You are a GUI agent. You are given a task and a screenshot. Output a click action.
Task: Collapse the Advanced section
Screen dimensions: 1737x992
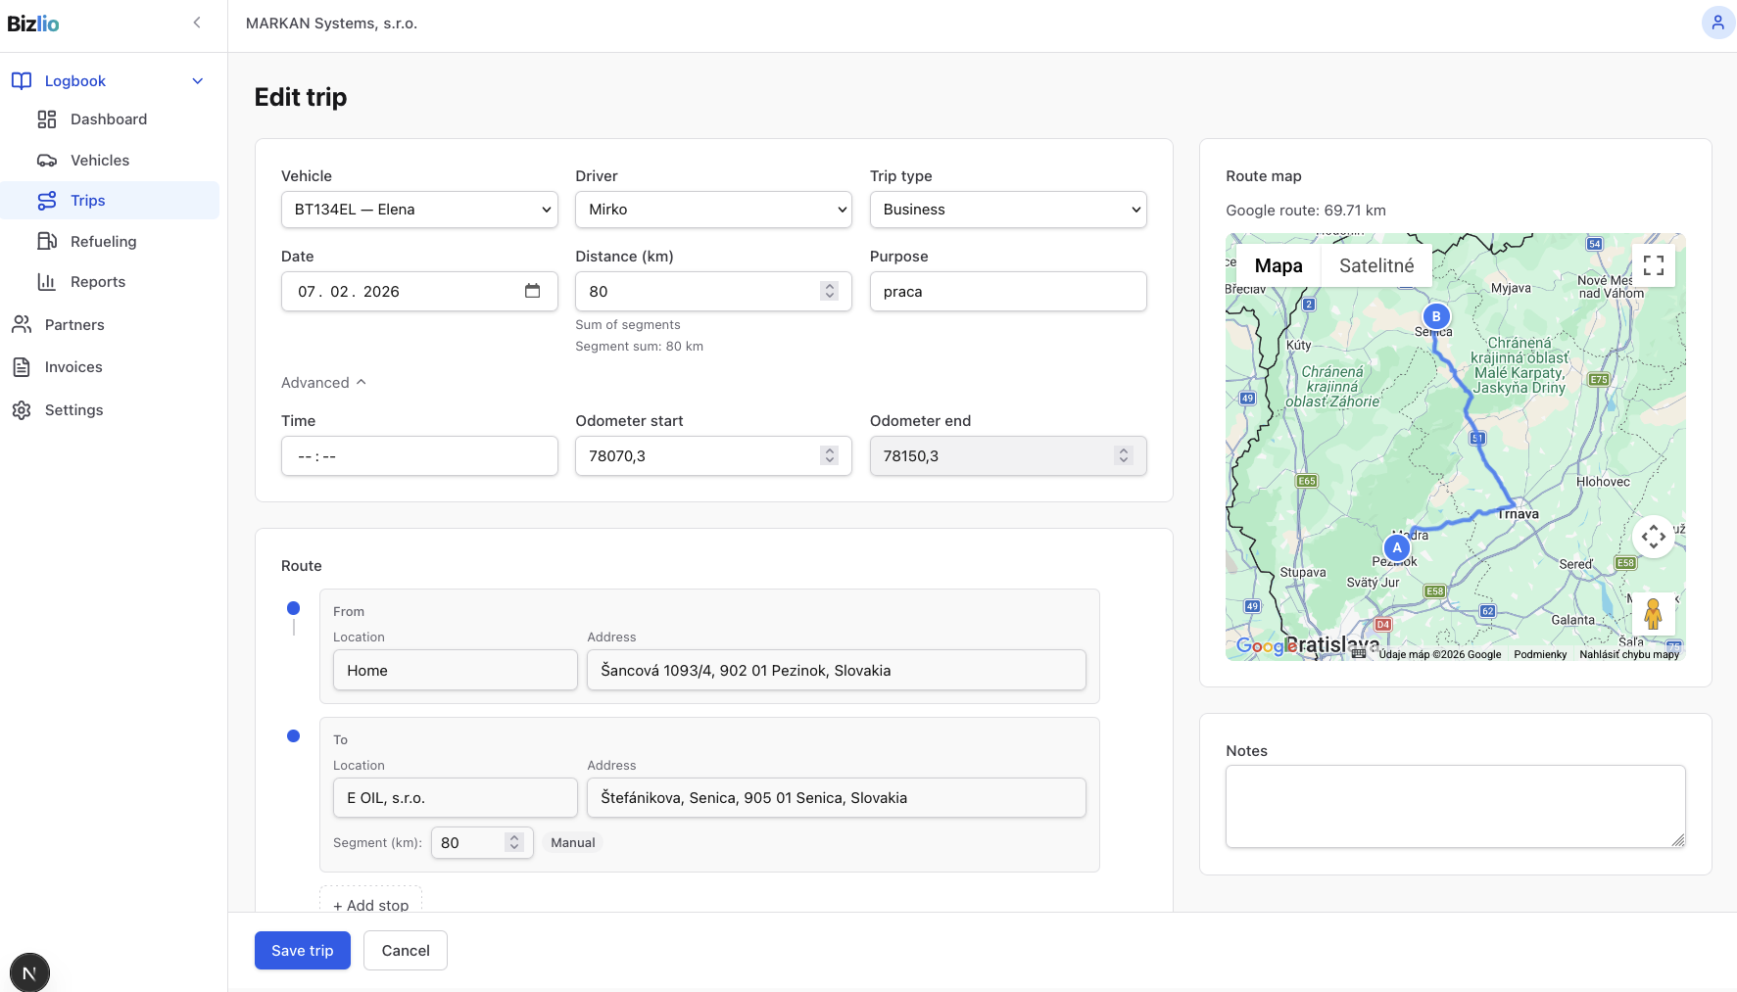pos(323,383)
